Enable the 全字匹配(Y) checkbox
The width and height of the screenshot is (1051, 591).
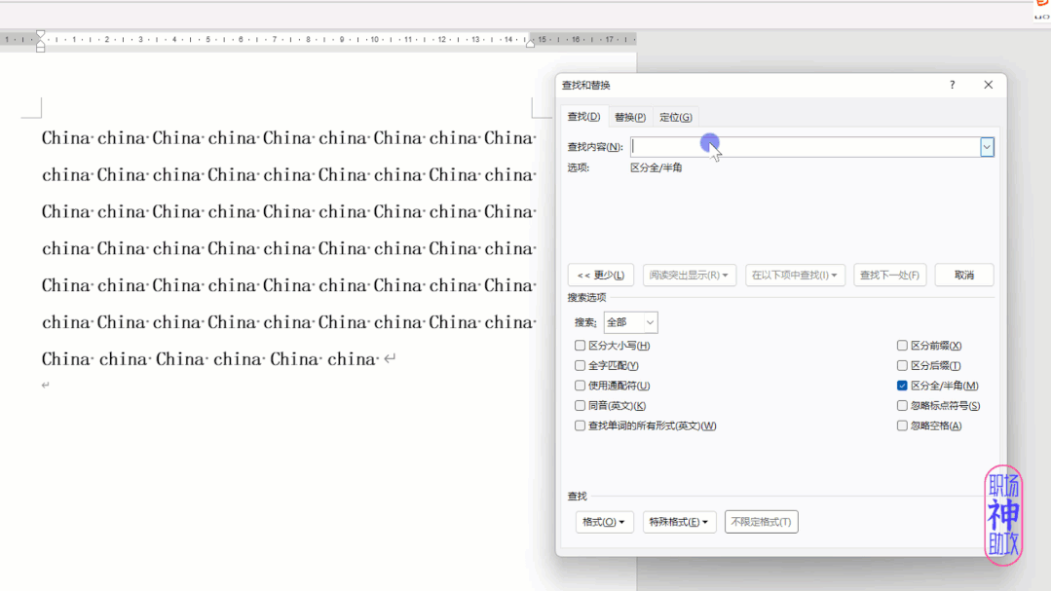coord(580,366)
